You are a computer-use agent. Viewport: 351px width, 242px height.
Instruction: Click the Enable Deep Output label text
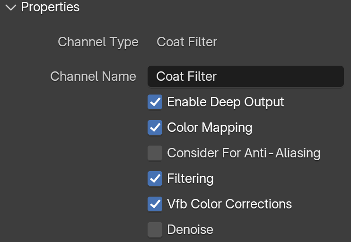(x=226, y=103)
